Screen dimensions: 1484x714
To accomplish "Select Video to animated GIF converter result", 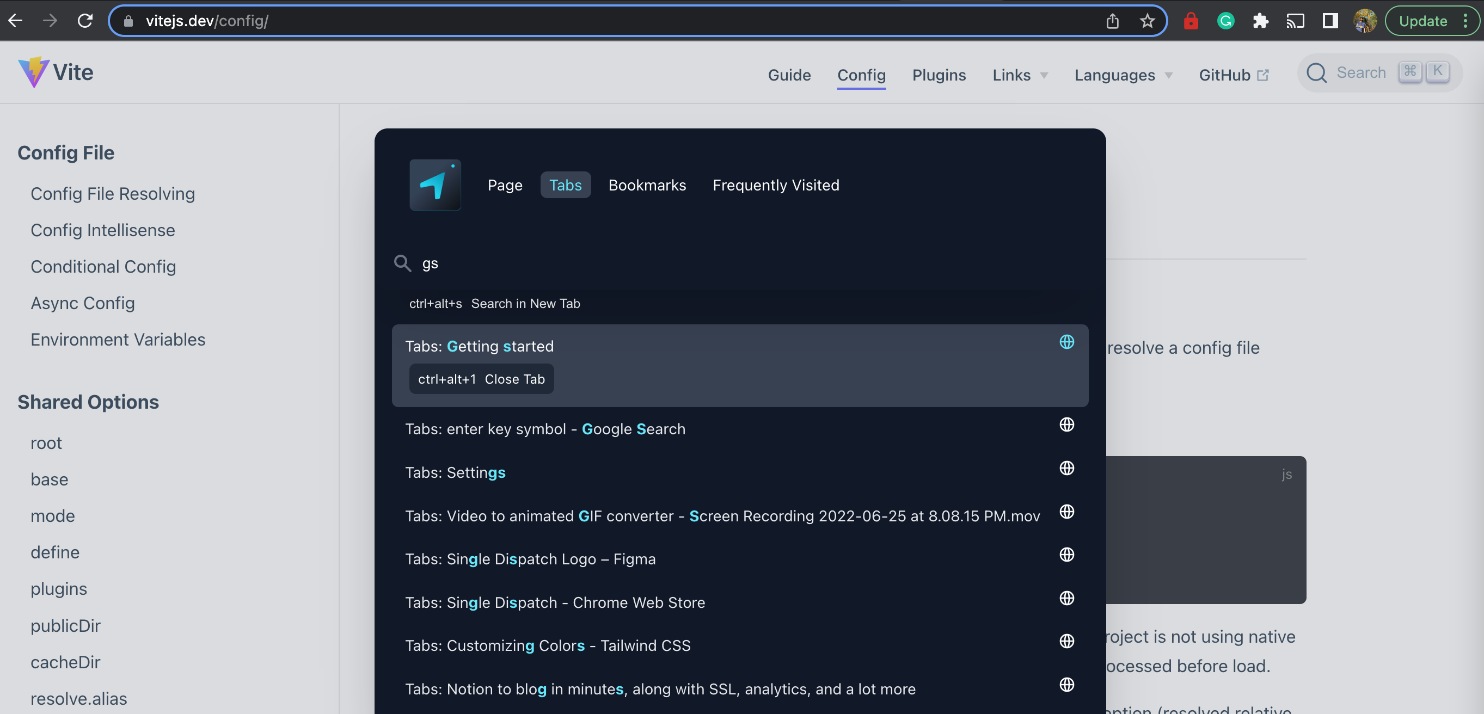I will click(740, 516).
